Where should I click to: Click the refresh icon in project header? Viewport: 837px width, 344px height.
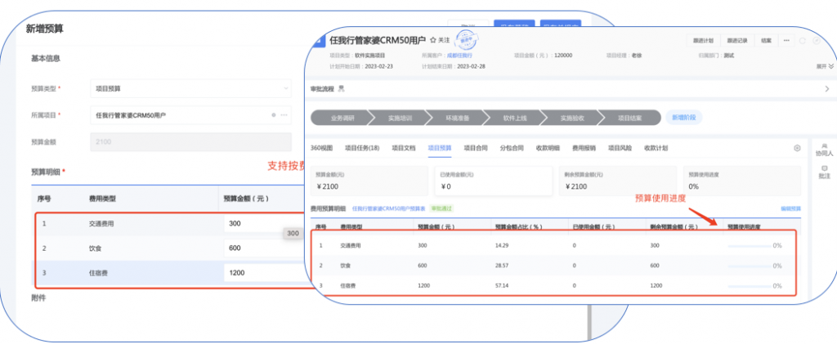click(x=803, y=41)
